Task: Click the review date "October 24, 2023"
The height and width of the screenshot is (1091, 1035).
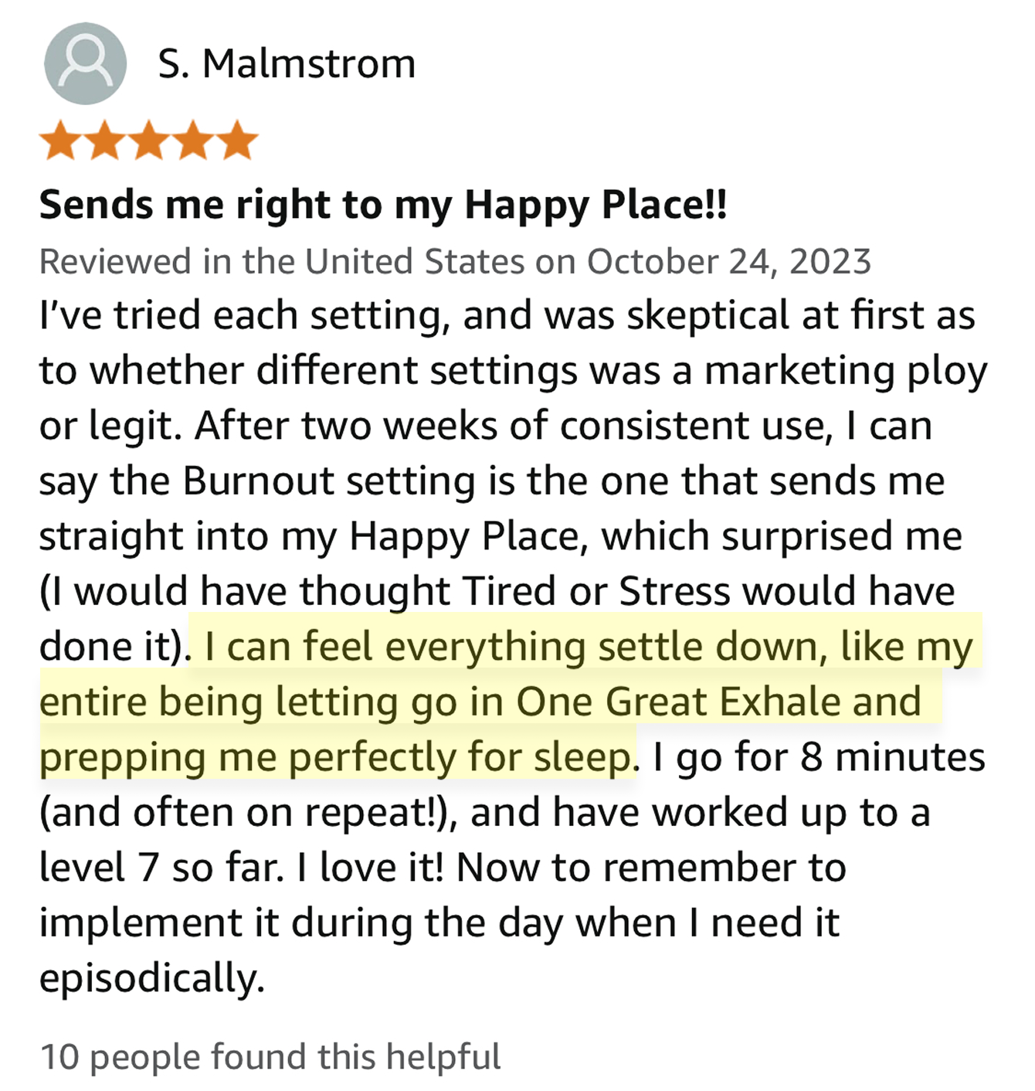Action: (x=728, y=261)
